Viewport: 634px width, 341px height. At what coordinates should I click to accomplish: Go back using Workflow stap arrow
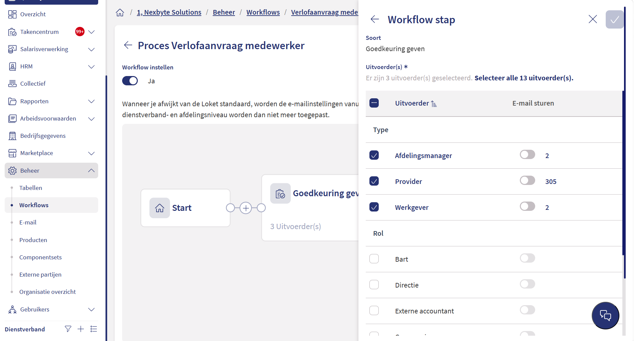[375, 19]
